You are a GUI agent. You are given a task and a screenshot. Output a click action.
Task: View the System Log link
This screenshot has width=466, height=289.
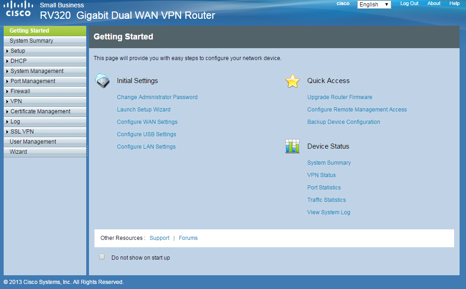pos(328,212)
